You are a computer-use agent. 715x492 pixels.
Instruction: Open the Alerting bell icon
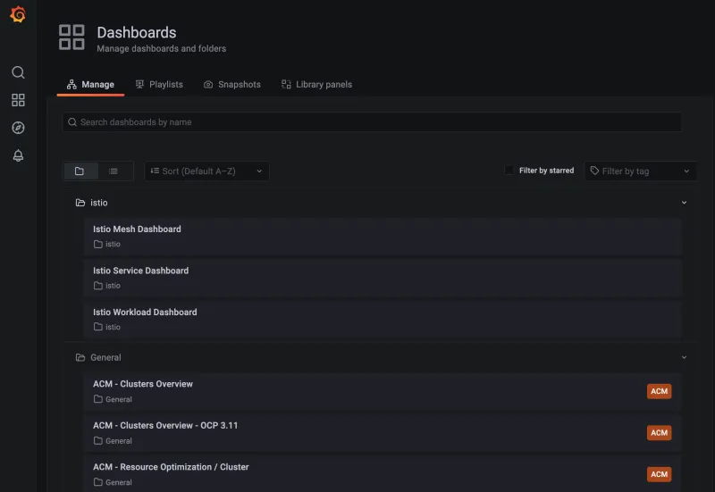coord(18,155)
